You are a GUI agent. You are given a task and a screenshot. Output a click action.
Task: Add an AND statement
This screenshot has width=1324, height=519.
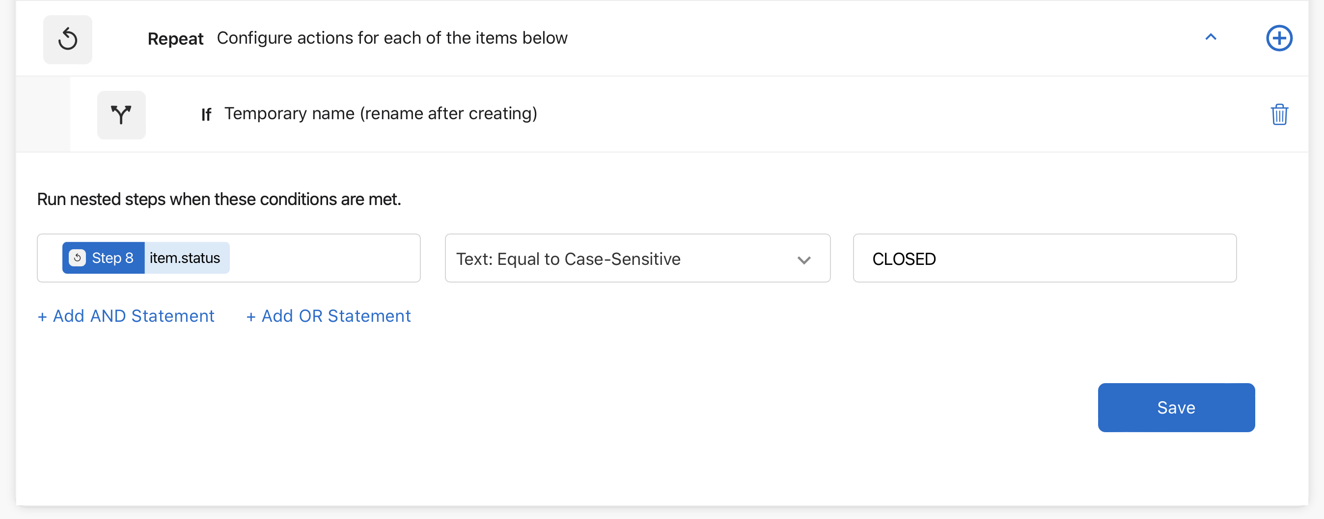125,316
